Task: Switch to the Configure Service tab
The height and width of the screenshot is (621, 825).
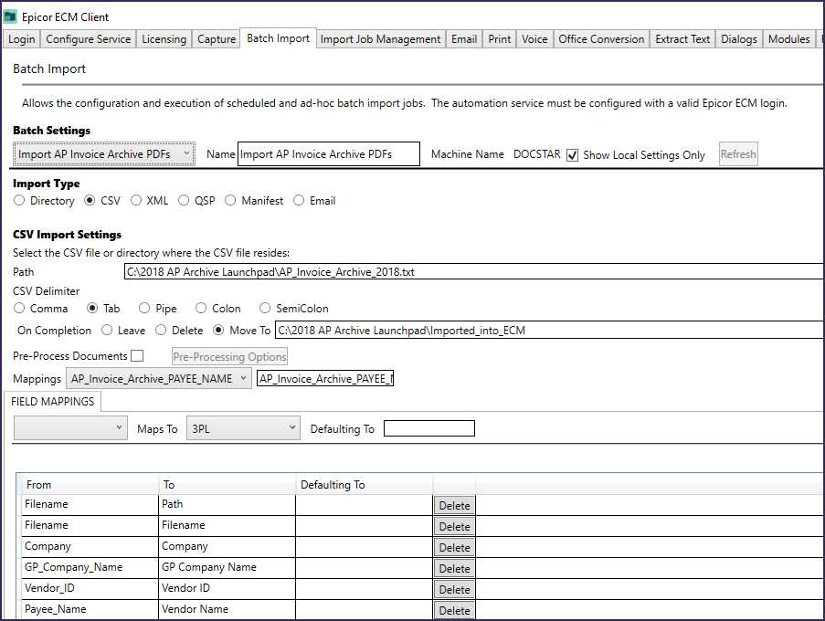Action: click(88, 39)
